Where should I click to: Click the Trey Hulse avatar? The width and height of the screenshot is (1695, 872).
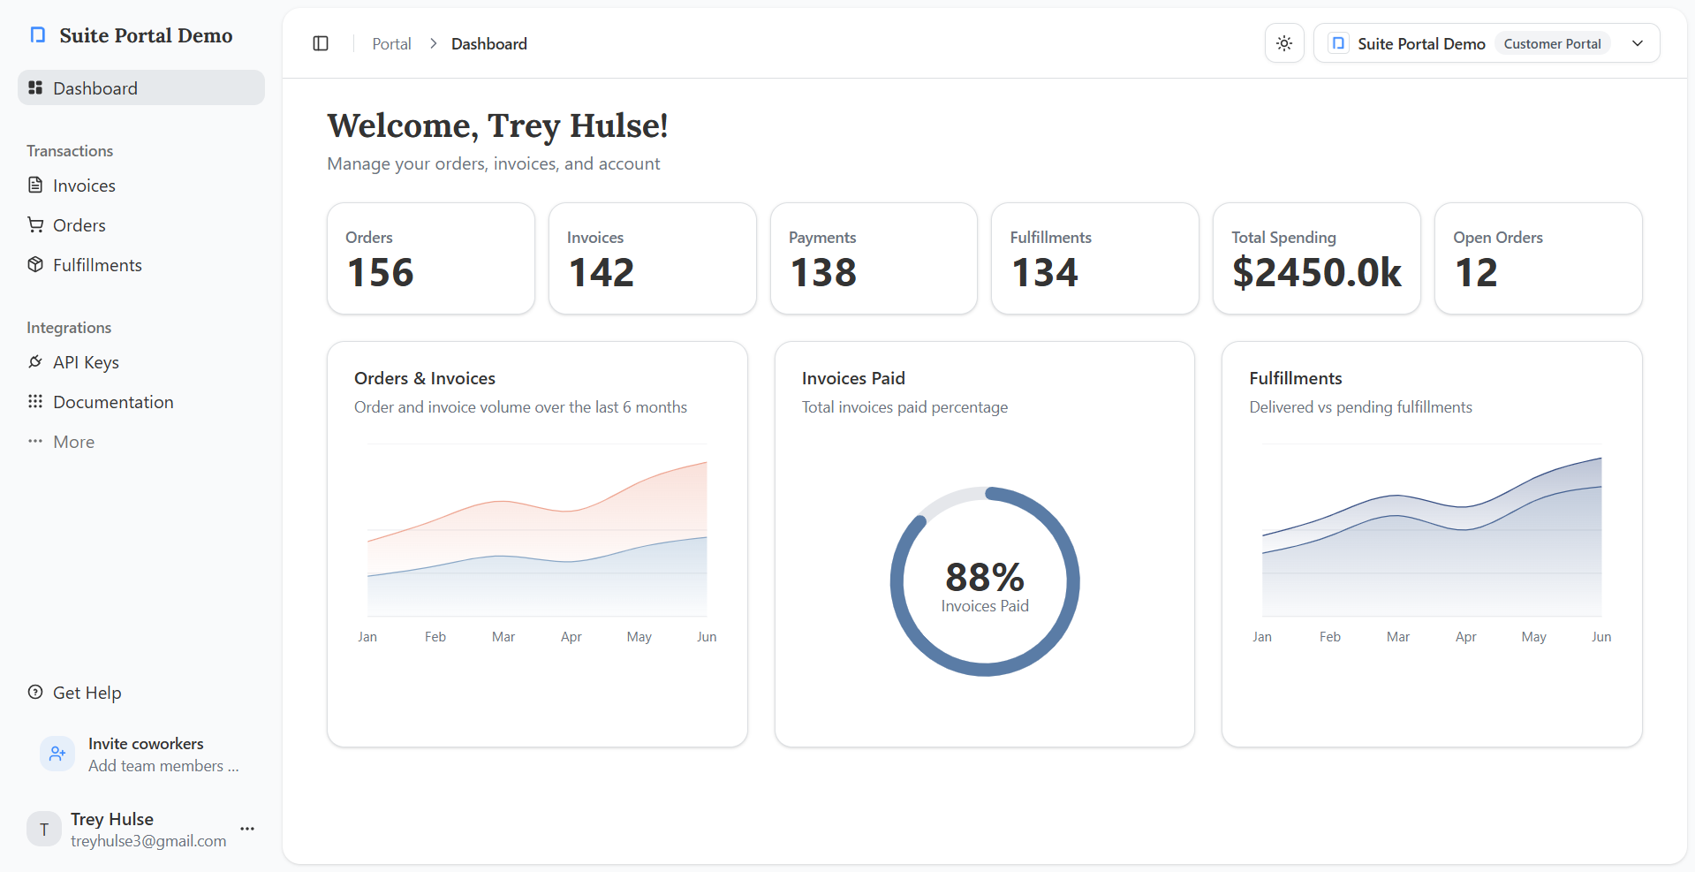43,829
